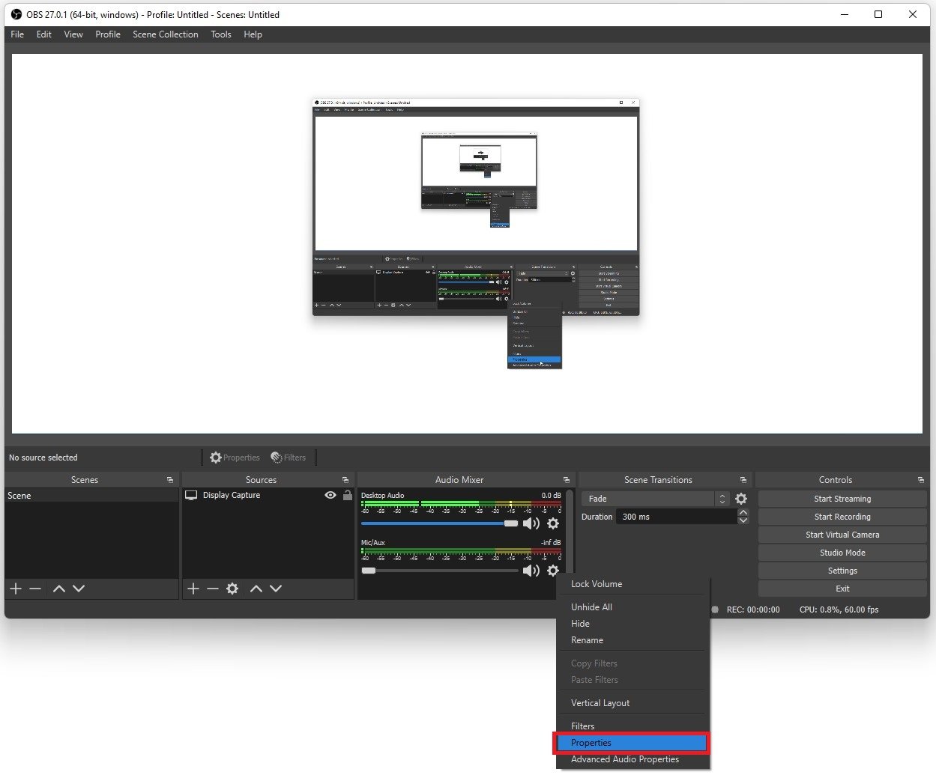
Task: Increase transition duration with up arrow
Action: pyautogui.click(x=743, y=513)
